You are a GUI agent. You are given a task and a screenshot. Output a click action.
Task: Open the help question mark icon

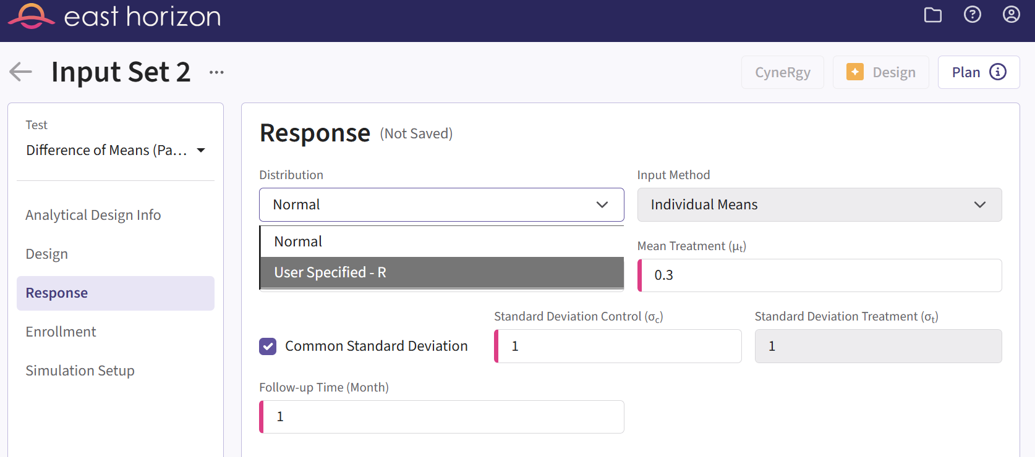[x=972, y=15]
